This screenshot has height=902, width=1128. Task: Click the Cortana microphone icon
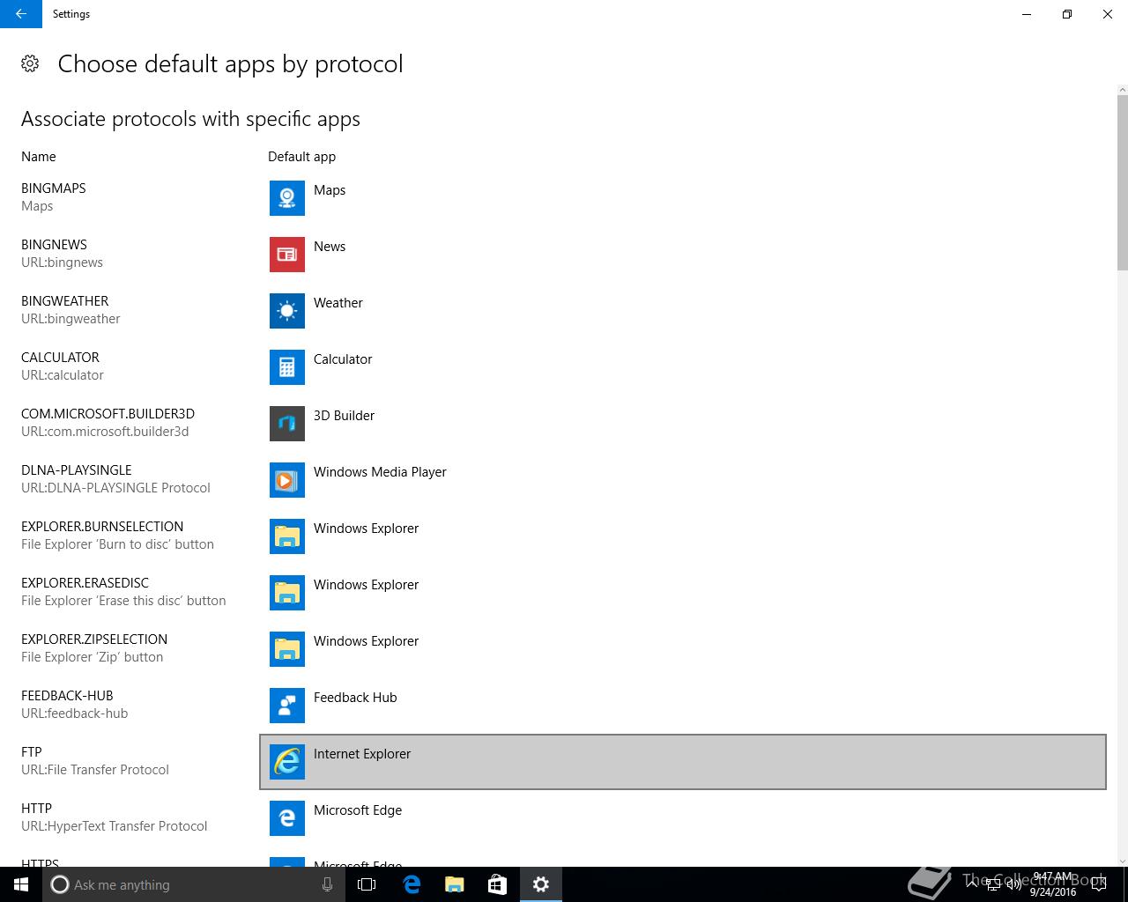click(327, 884)
